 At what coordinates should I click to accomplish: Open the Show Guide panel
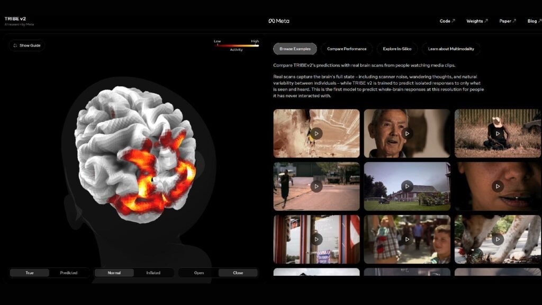[26, 45]
